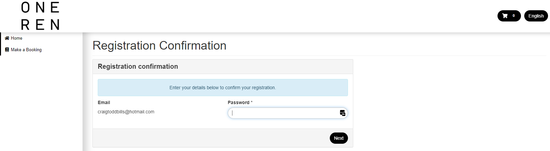Screen dimensions: 550x151
Task: Click the grey panel footer beside Next
Action: click(x=211, y=138)
